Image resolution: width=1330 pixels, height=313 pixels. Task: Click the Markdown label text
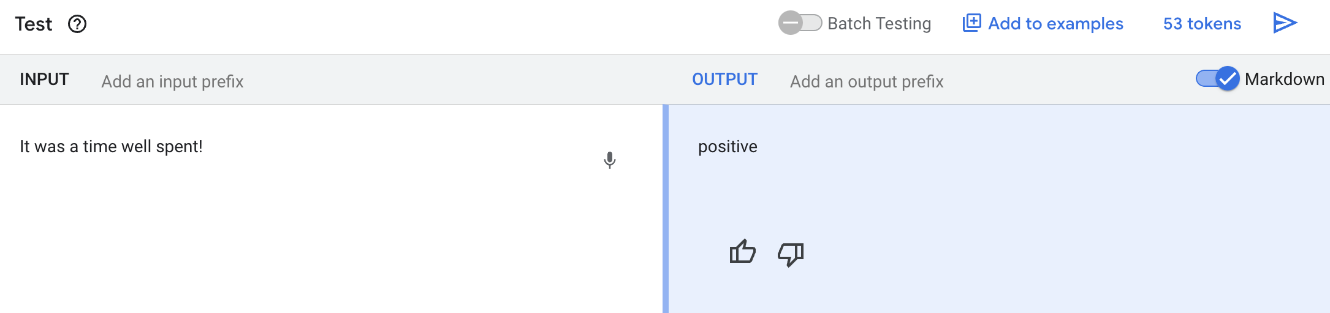pyautogui.click(x=1285, y=79)
